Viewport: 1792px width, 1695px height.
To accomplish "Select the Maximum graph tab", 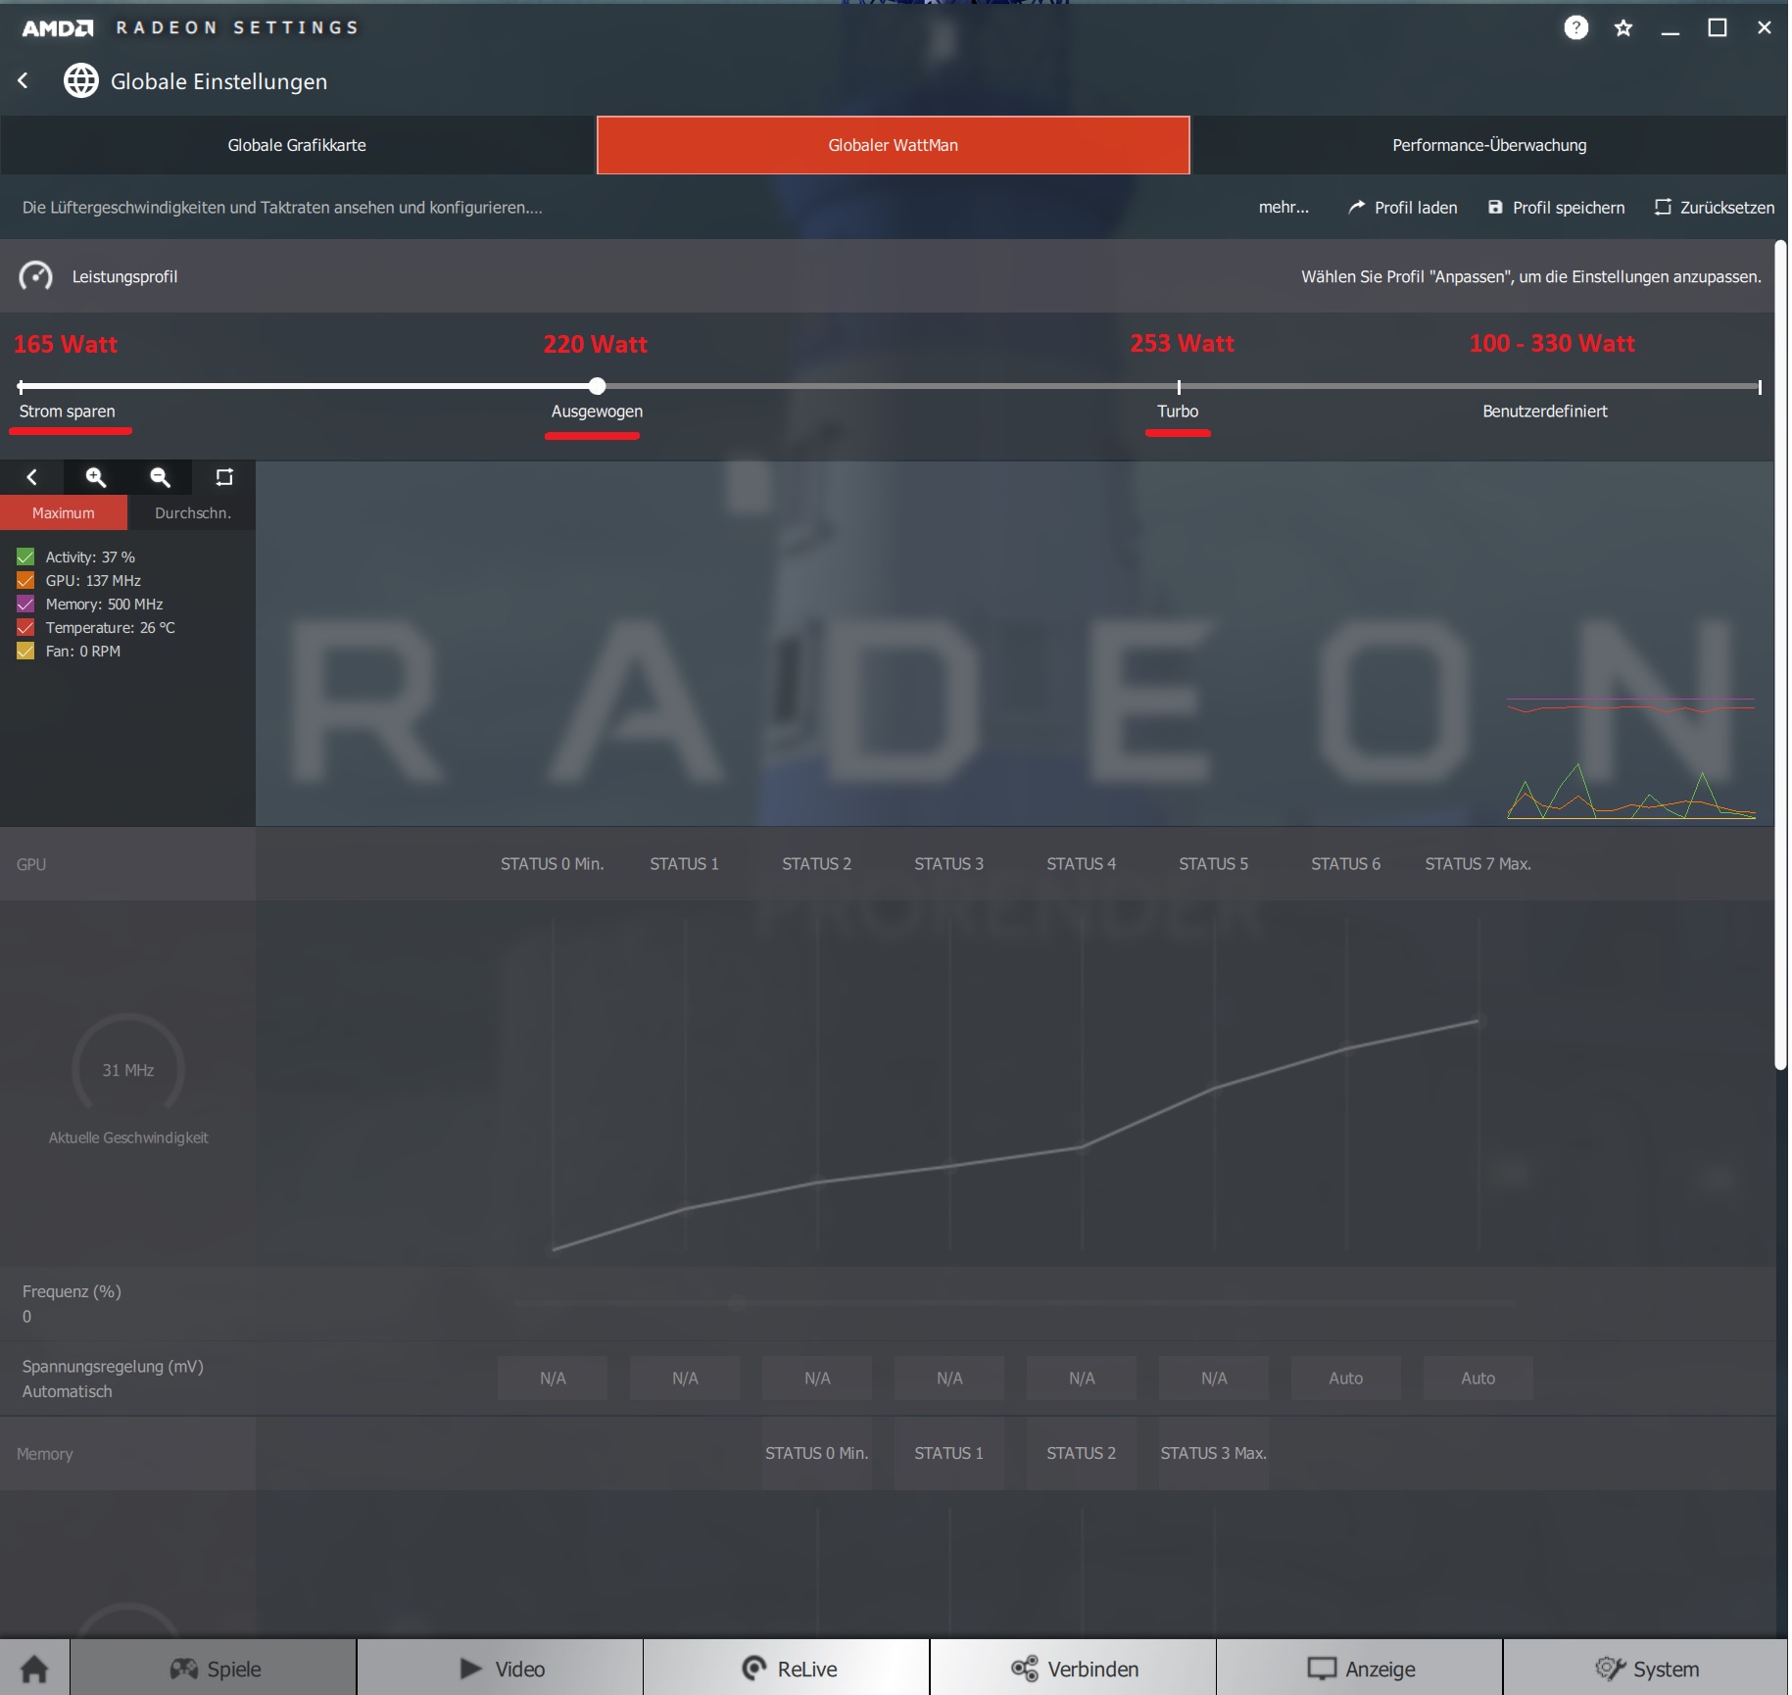I will [64, 512].
